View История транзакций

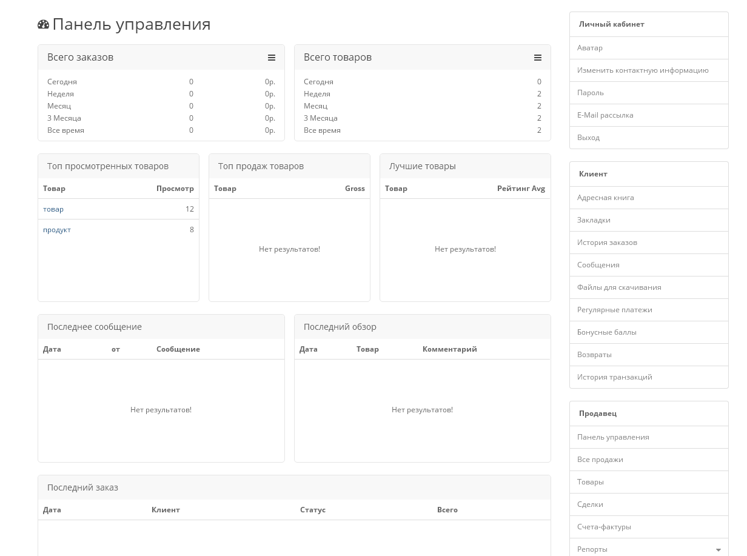pos(614,377)
